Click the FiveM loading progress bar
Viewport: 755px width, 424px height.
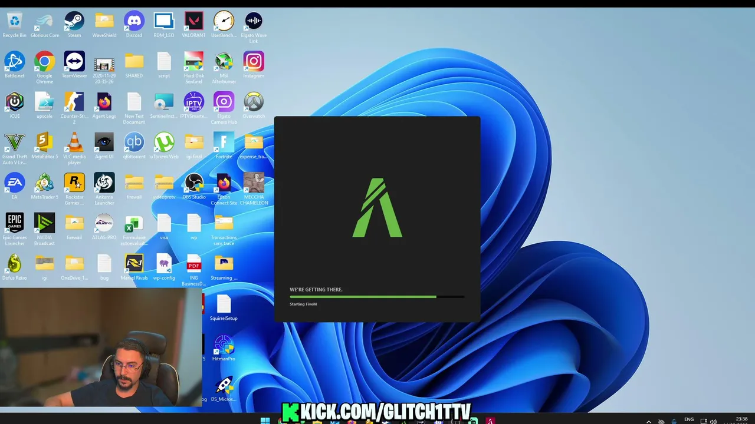click(x=377, y=297)
